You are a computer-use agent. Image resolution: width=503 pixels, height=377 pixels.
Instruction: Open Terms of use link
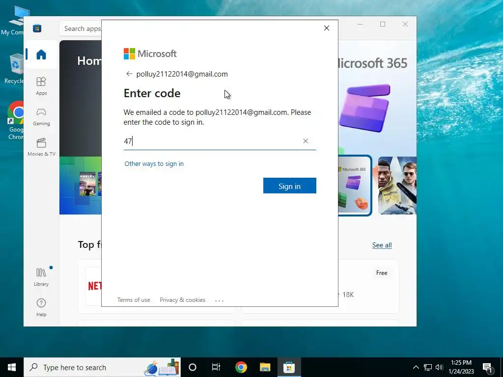134,300
